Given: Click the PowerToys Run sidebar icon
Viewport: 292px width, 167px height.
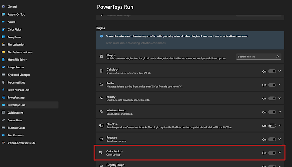Looking at the screenshot, I should 3,105.
